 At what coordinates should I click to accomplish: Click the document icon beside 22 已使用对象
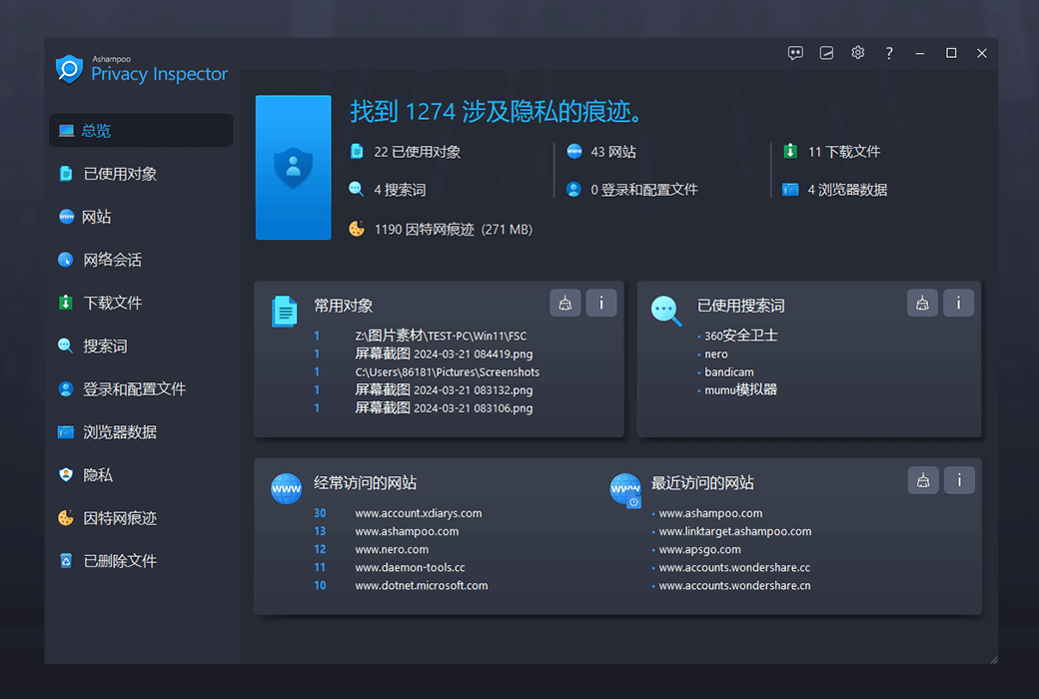point(357,152)
